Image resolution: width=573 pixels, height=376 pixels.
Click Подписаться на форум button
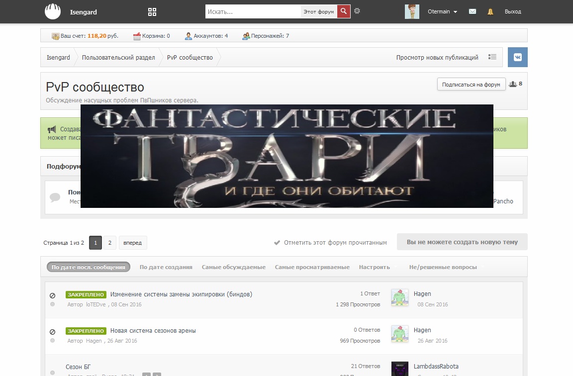click(471, 85)
